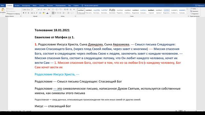Click the bulleted list icon
The image size is (205, 115).
click(53, 10)
